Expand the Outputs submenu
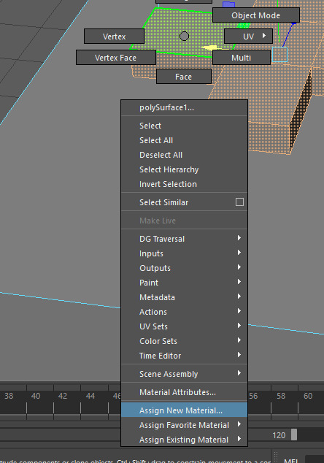Image resolution: width=324 pixels, height=463 pixels. [184, 268]
